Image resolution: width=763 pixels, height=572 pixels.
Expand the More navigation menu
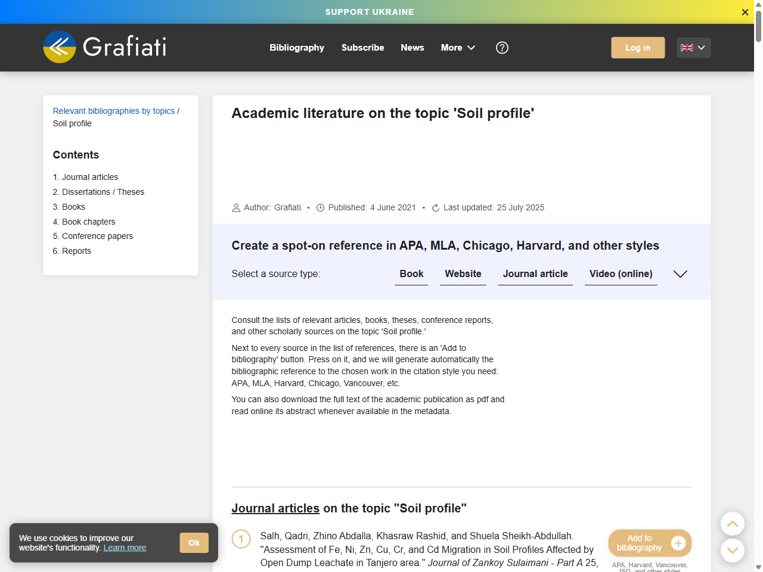click(458, 48)
